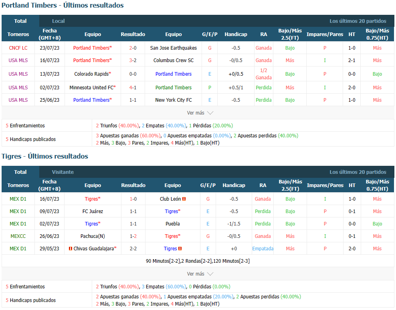Click the CNCF LC tournament link
The image size is (396, 310).
18,48
